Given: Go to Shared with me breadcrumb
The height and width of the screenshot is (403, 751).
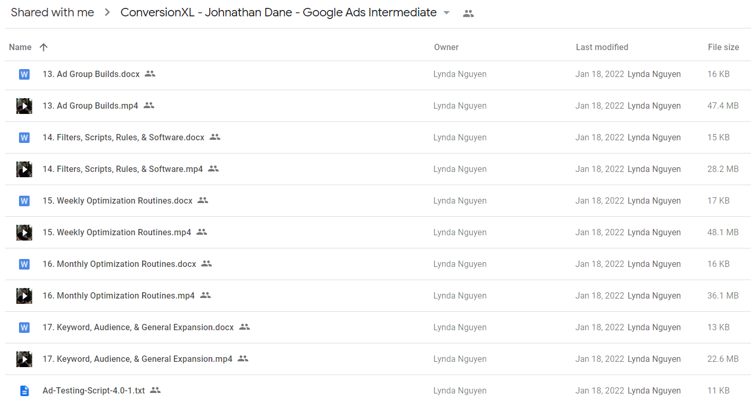Looking at the screenshot, I should tap(52, 13).
